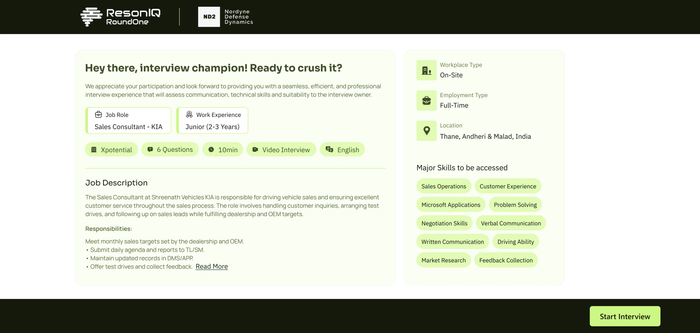Click the language icon beside English
Image resolution: width=700 pixels, height=333 pixels.
(329, 149)
